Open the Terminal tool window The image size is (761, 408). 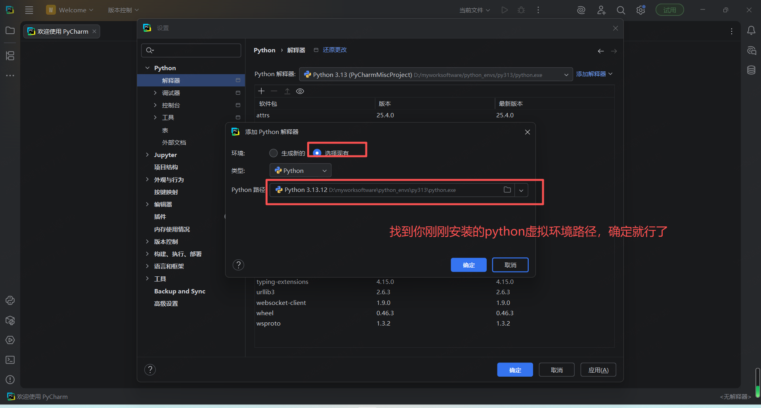click(x=10, y=360)
